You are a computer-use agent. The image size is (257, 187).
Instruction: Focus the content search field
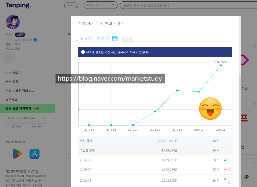click(x=189, y=5)
